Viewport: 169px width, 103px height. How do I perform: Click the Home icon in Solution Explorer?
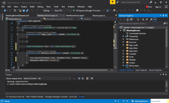(128, 19)
